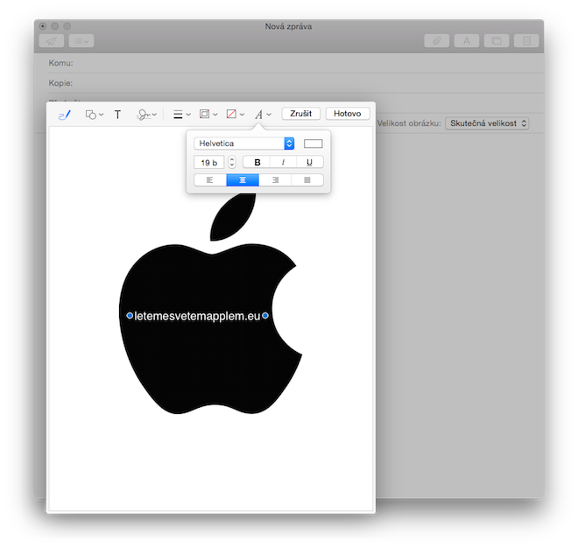Click the text style icon

click(x=261, y=115)
